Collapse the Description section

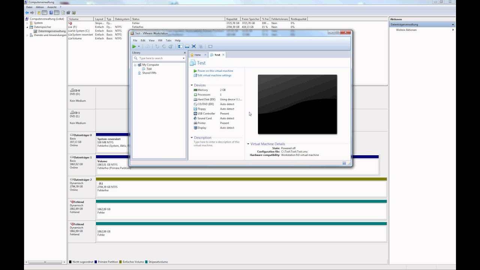click(192, 138)
